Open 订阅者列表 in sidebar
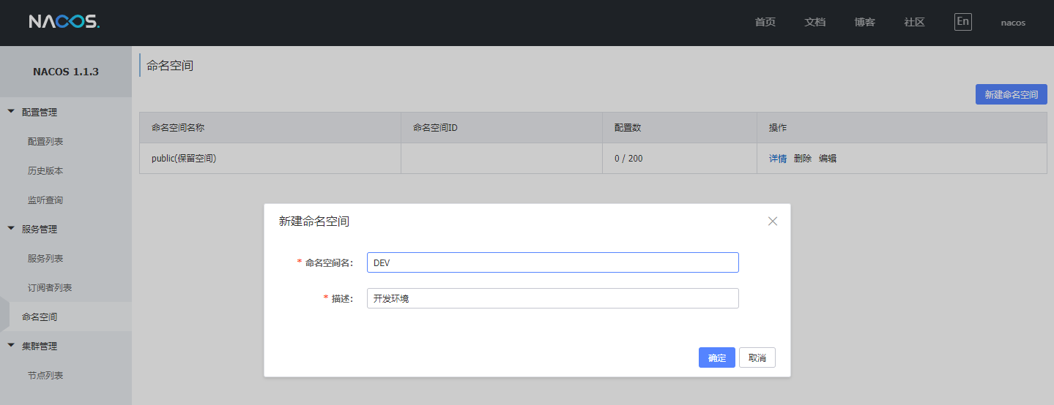This screenshot has height=405, width=1054. pyautogui.click(x=50, y=287)
